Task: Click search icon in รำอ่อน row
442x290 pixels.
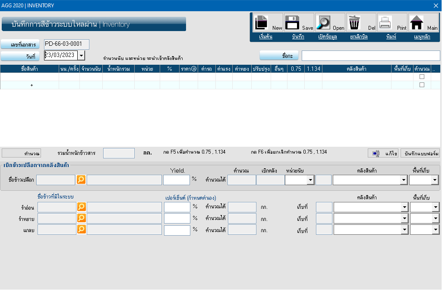Action: [x=82, y=207]
